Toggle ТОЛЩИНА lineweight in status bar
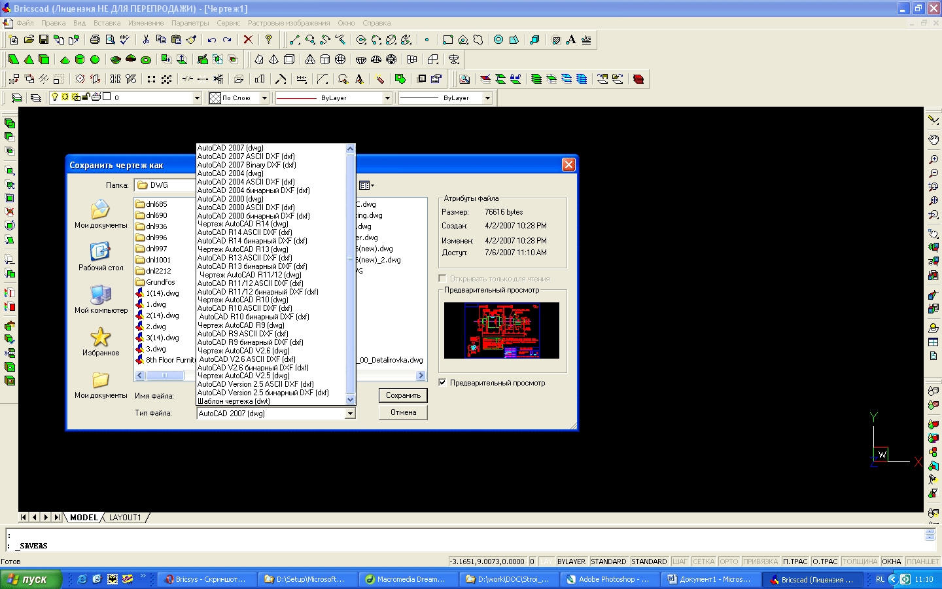Screen dimensions: 942x589 pos(860,562)
